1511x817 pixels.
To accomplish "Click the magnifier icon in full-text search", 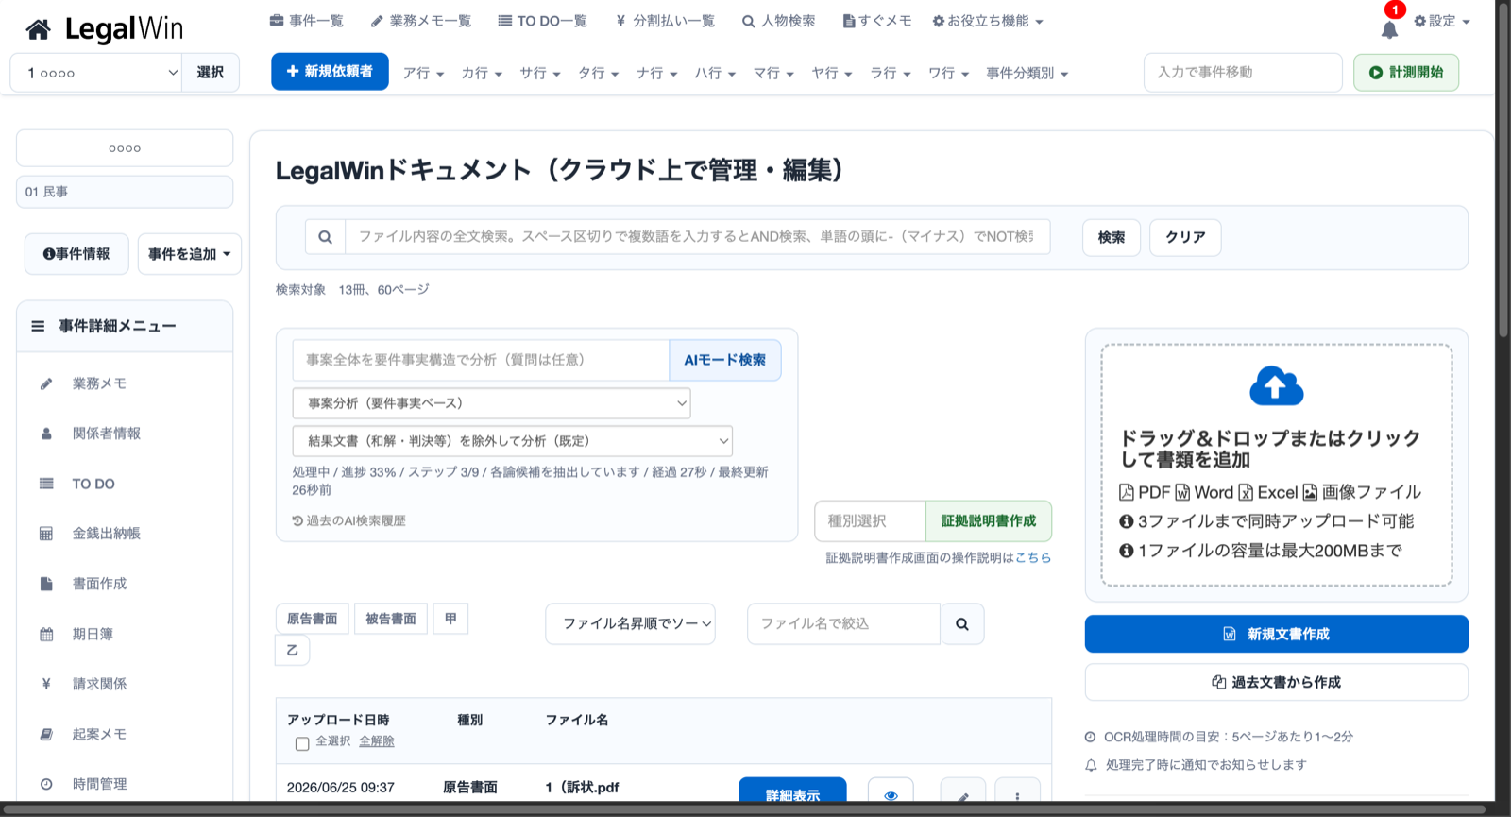I will (x=325, y=237).
